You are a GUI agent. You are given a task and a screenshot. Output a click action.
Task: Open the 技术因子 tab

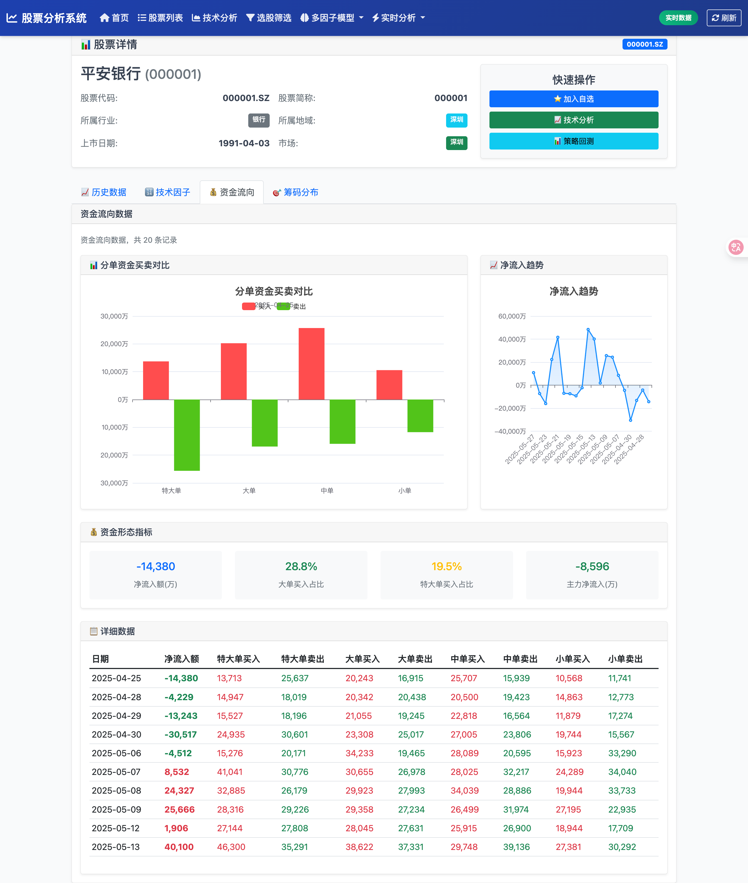(167, 192)
